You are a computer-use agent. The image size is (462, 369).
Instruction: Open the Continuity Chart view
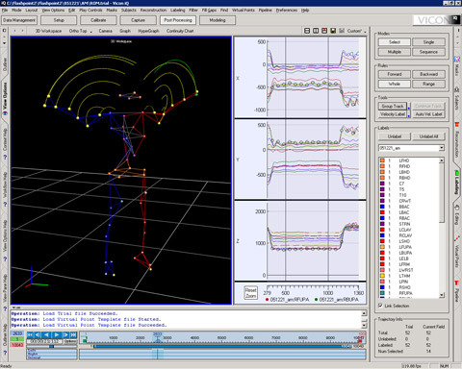(180, 31)
